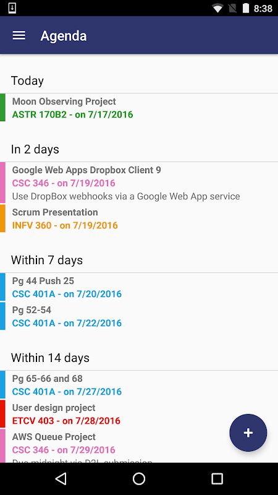This screenshot has width=278, height=495.
Task: Select the Scrum Presentation entry
Action: coord(139,218)
